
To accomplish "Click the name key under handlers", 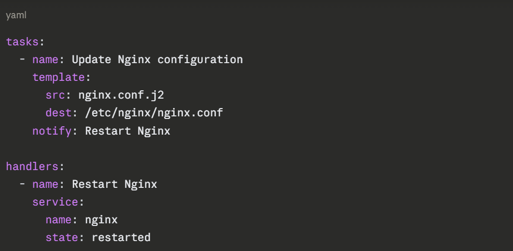I will pos(45,184).
